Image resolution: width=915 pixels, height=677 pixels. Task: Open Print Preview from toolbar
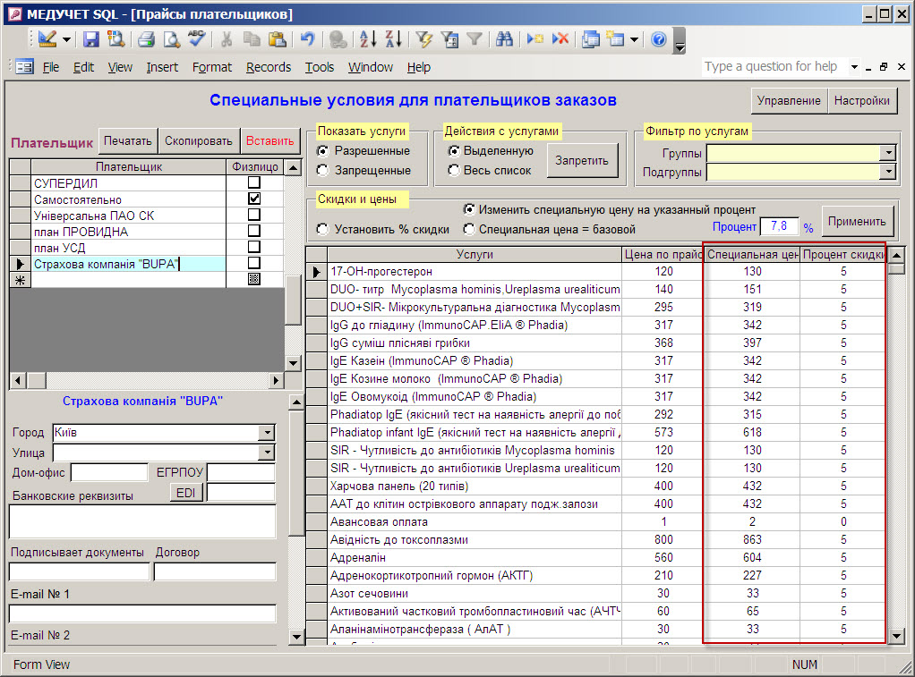coord(170,39)
